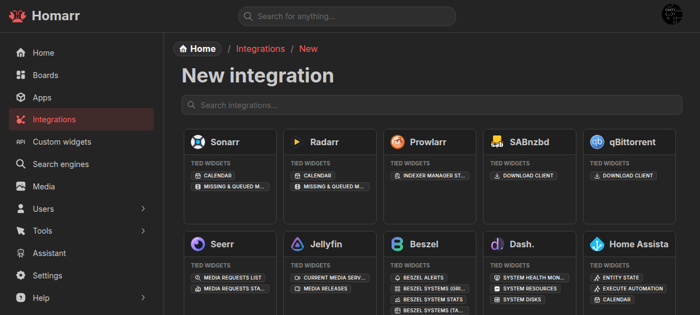Expand the Users menu chevron
This screenshot has height=315, width=700.
[x=143, y=209]
